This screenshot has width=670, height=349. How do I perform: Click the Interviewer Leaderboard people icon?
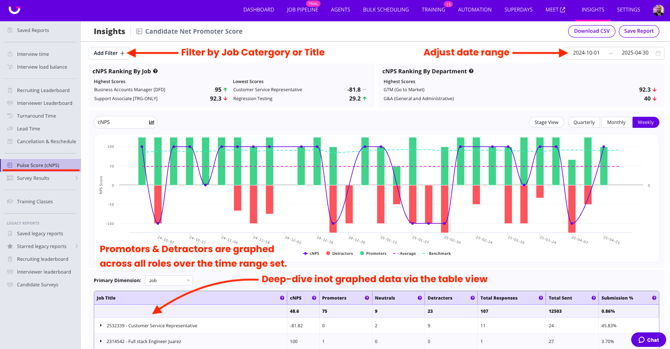pyautogui.click(x=10, y=103)
